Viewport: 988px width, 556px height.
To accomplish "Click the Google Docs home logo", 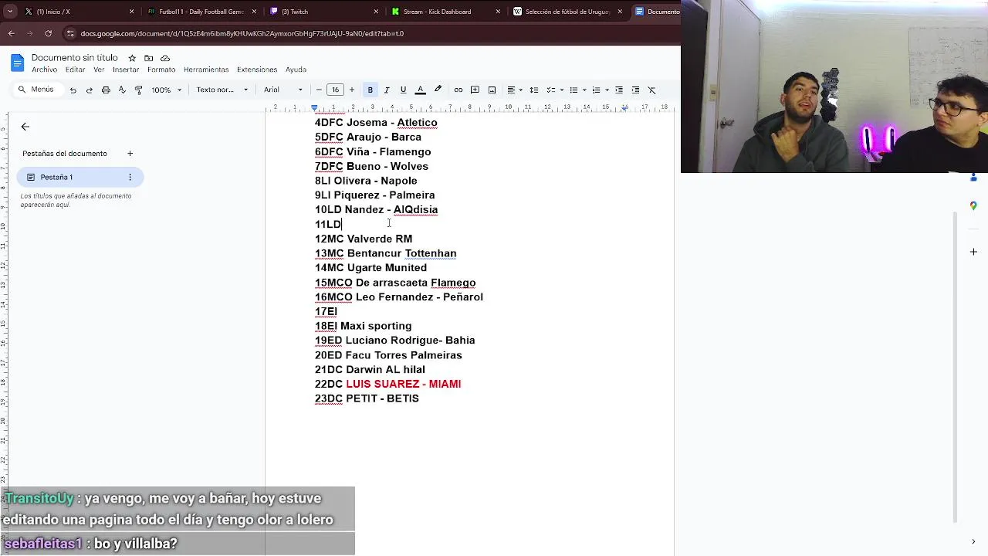I will pos(17,63).
